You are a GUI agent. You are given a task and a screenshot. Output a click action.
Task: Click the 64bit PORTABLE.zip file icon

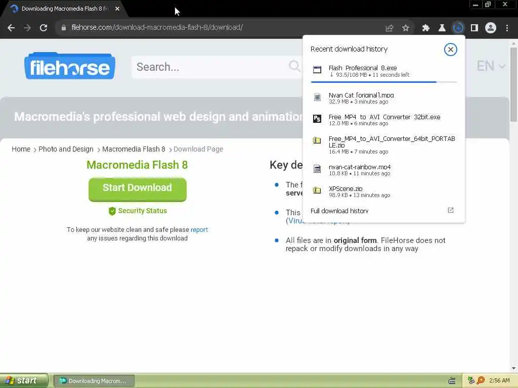click(317, 140)
